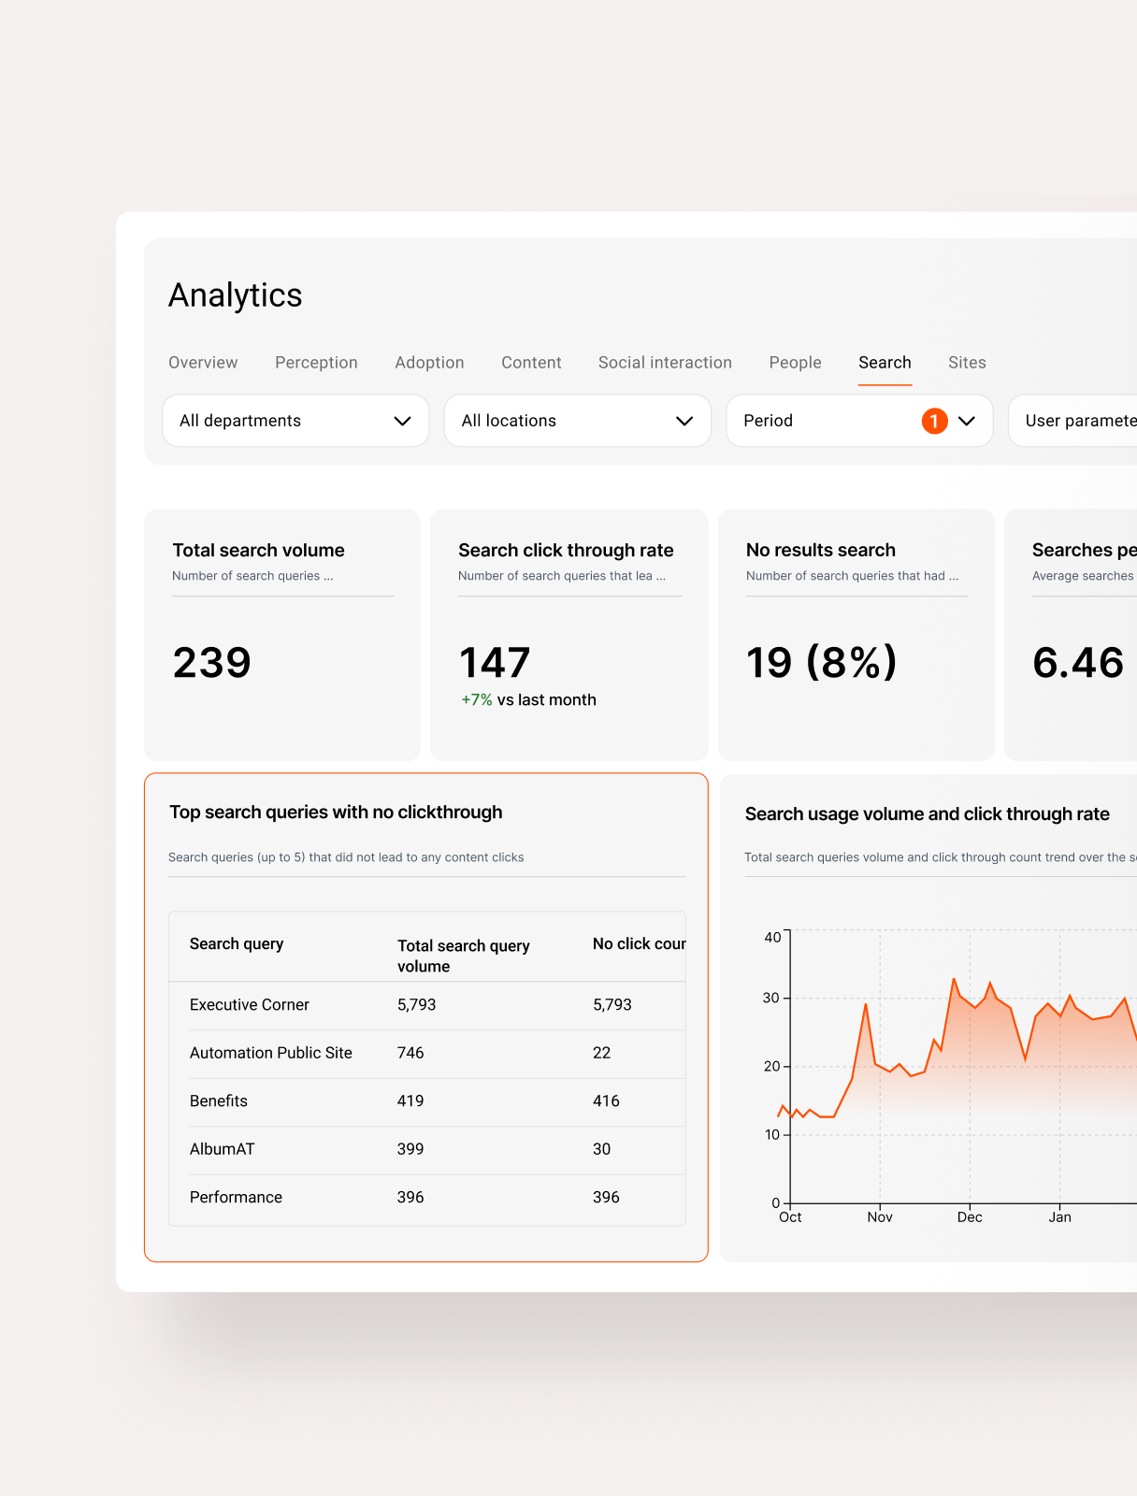The height and width of the screenshot is (1496, 1137).
Task: Expand the Period filter dropdown
Action: pos(859,421)
